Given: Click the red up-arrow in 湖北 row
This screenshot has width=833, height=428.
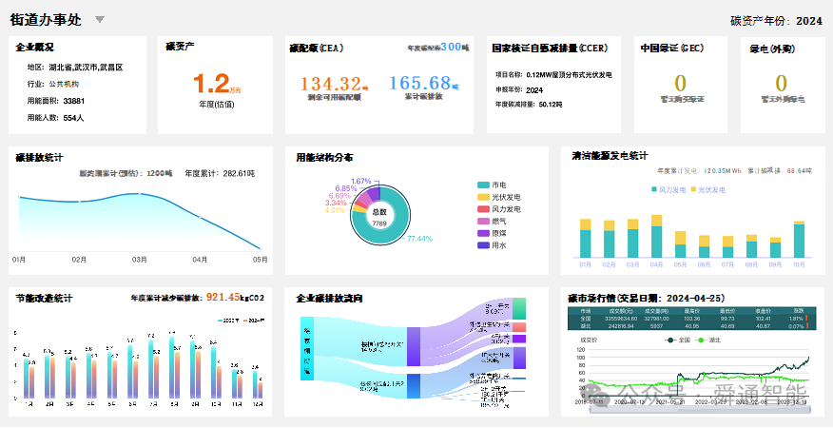Looking at the screenshot, I should (x=806, y=326).
